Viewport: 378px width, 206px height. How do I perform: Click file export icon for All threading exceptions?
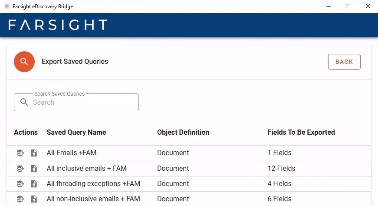[x=34, y=184]
